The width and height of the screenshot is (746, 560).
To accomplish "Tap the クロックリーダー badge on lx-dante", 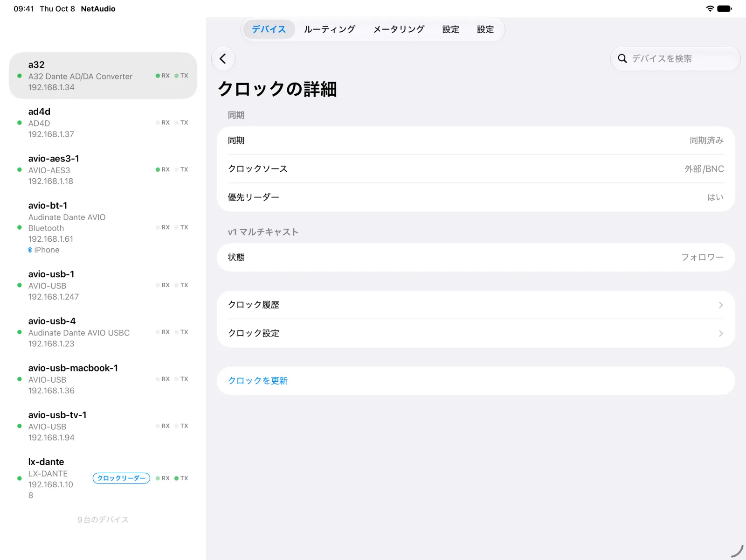I will click(121, 478).
